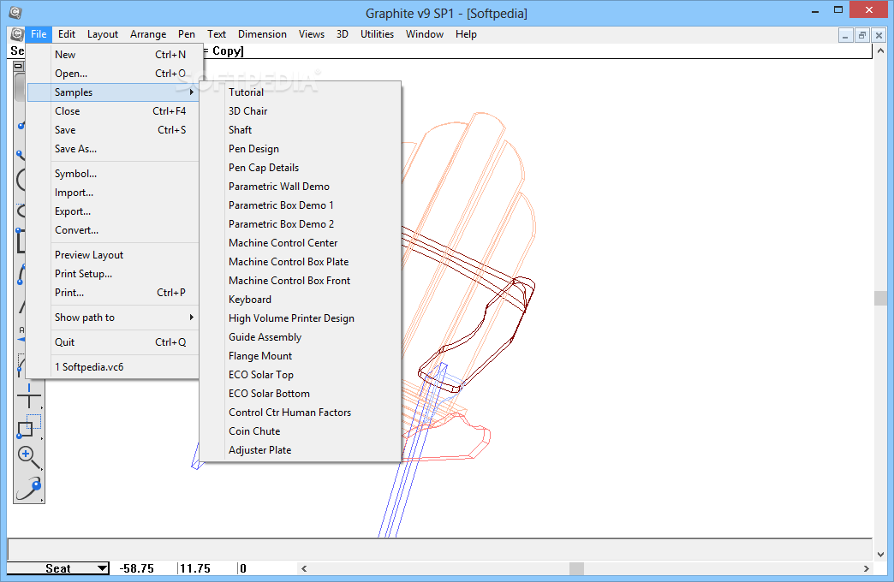Choose Close from File menu
Screen dimensions: 894x582
(x=113, y=111)
